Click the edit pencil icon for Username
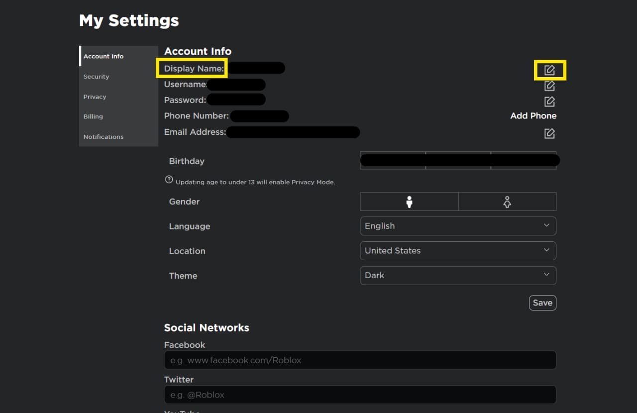Viewport: 637px width, 413px height. tap(549, 86)
